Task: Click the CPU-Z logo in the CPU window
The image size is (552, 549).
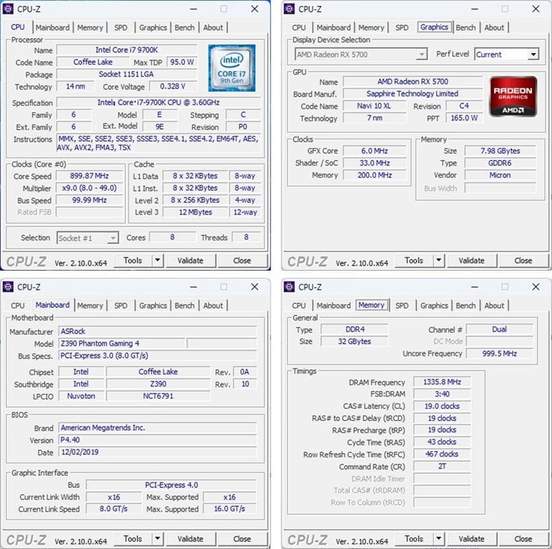Action: (26, 260)
